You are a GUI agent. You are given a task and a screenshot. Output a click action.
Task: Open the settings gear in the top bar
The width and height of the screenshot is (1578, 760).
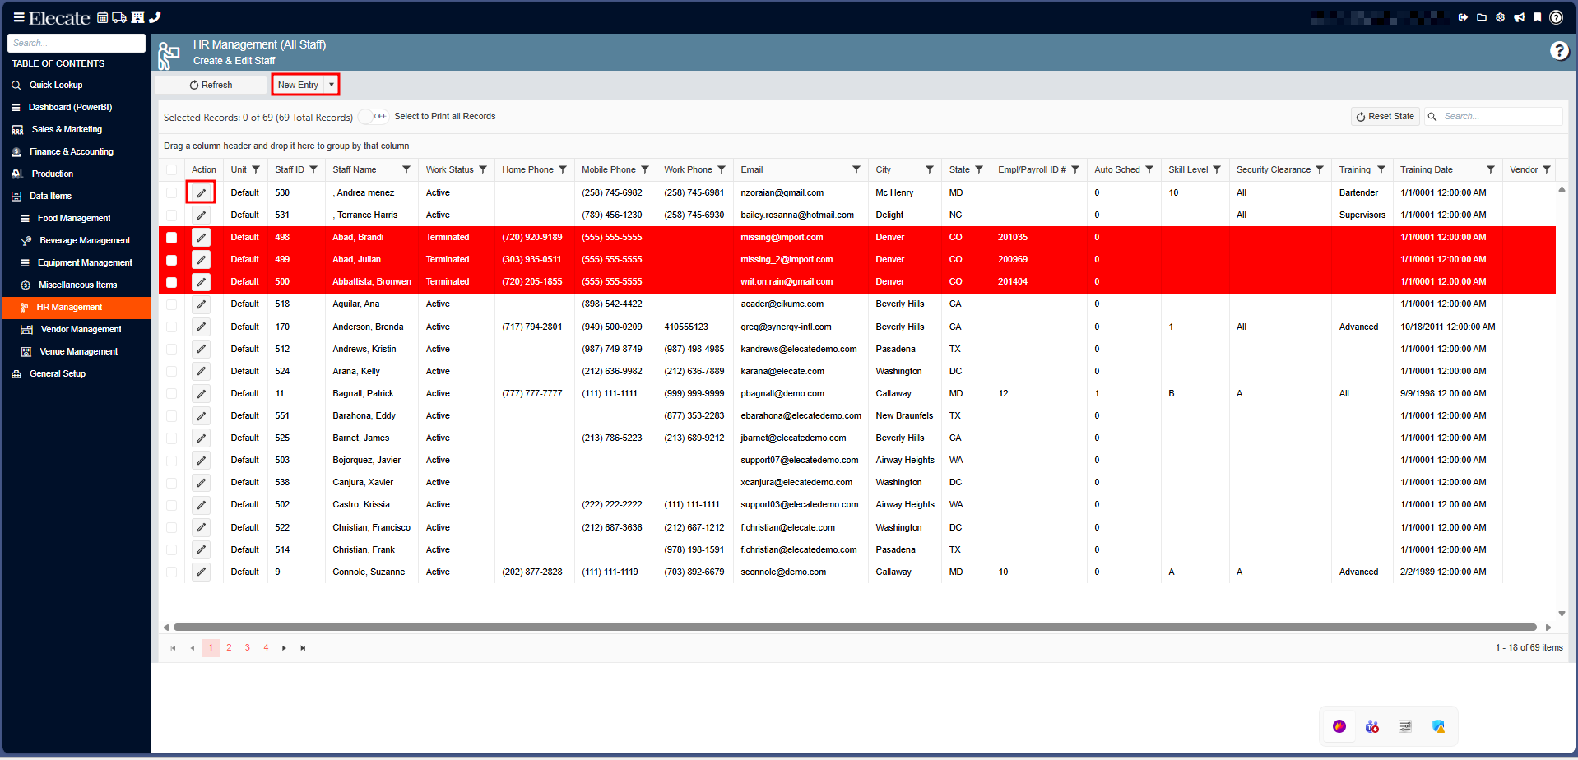pyautogui.click(x=1500, y=17)
